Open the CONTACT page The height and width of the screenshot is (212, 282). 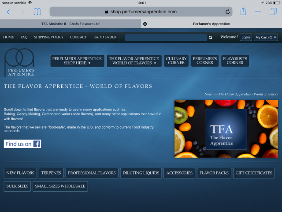pos(78,37)
